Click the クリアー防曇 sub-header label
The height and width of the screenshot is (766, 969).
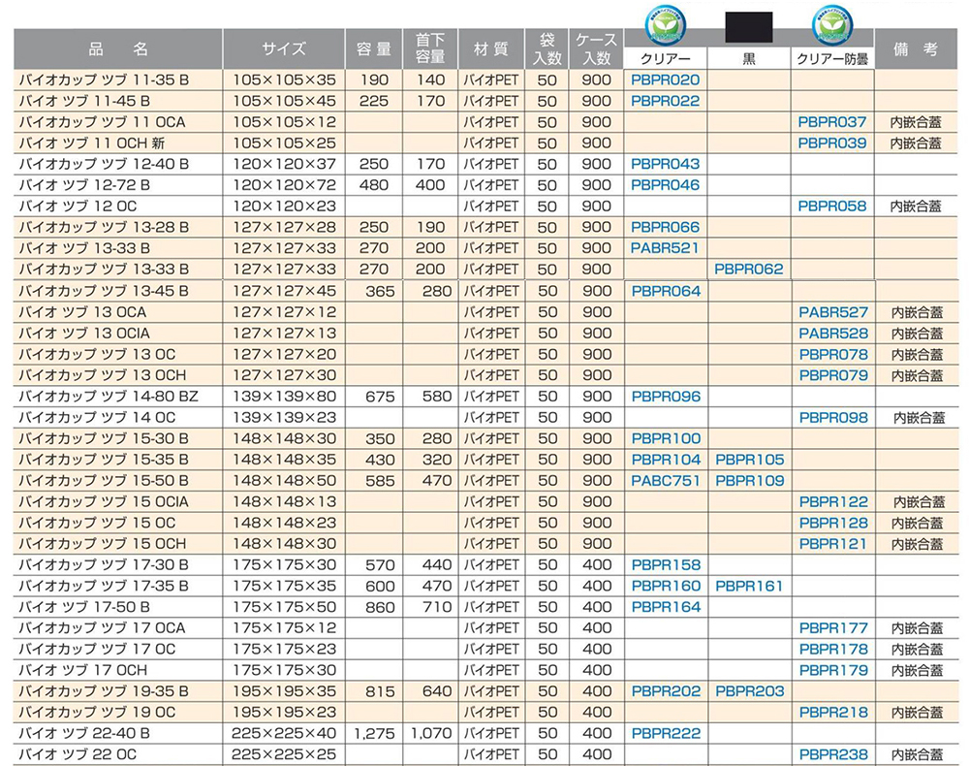click(x=832, y=59)
